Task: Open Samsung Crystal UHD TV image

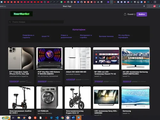Action: point(135,59)
